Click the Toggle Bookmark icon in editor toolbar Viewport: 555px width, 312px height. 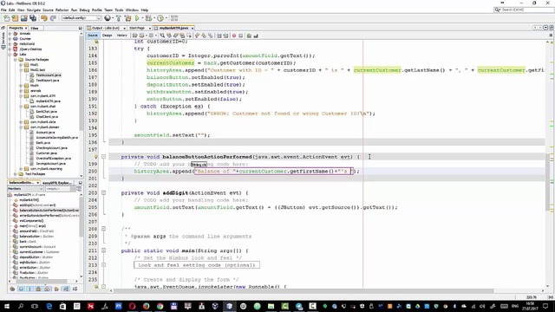(210, 36)
